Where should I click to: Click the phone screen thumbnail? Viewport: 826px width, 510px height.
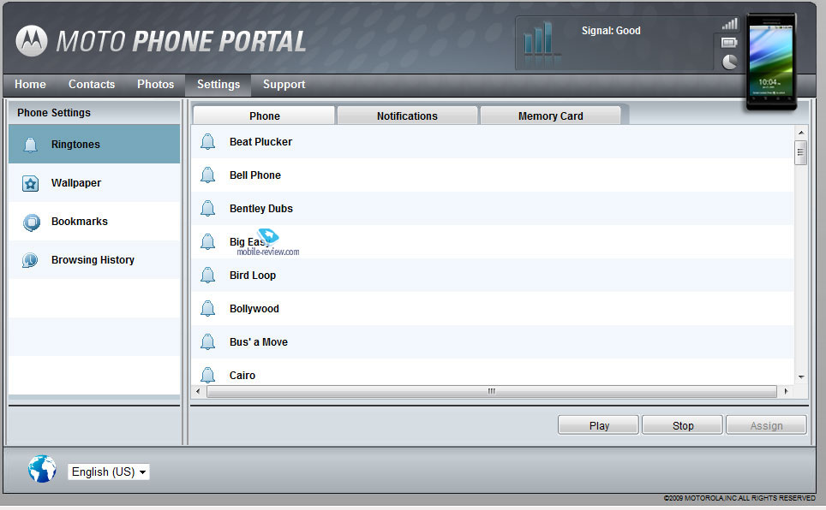coord(770,60)
